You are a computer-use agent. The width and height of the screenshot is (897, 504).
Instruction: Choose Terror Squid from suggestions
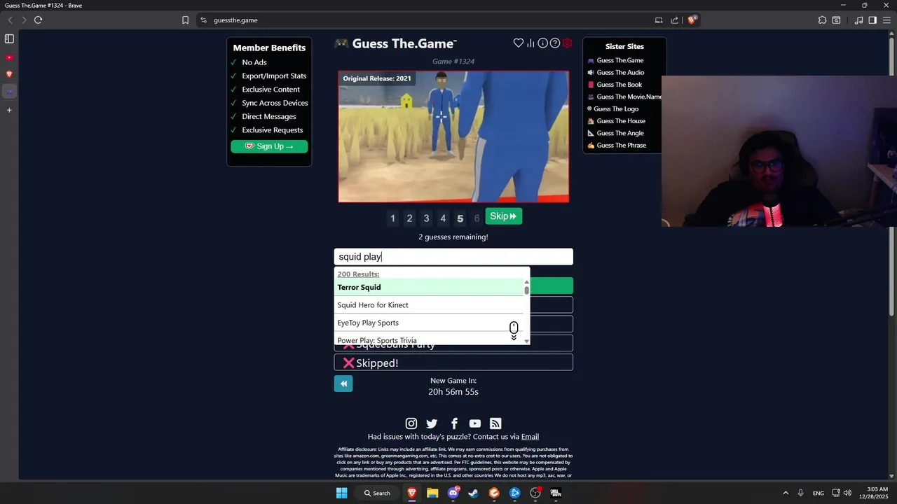click(429, 287)
